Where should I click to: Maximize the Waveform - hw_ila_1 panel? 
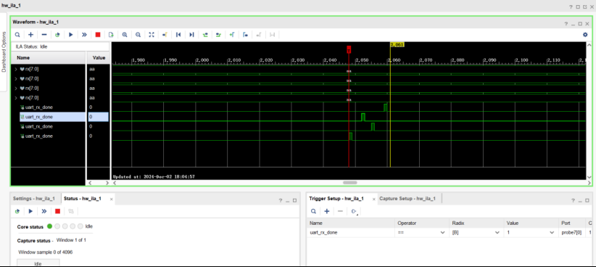580,24
